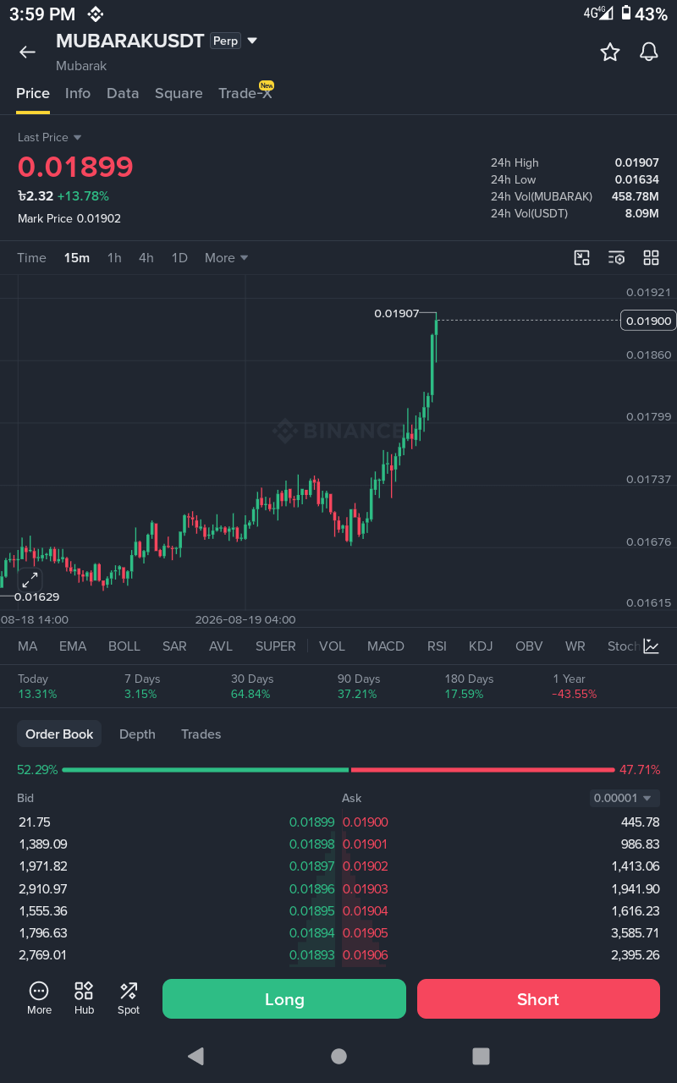Tap the bid quantity 2,910.97

[x=42, y=889]
